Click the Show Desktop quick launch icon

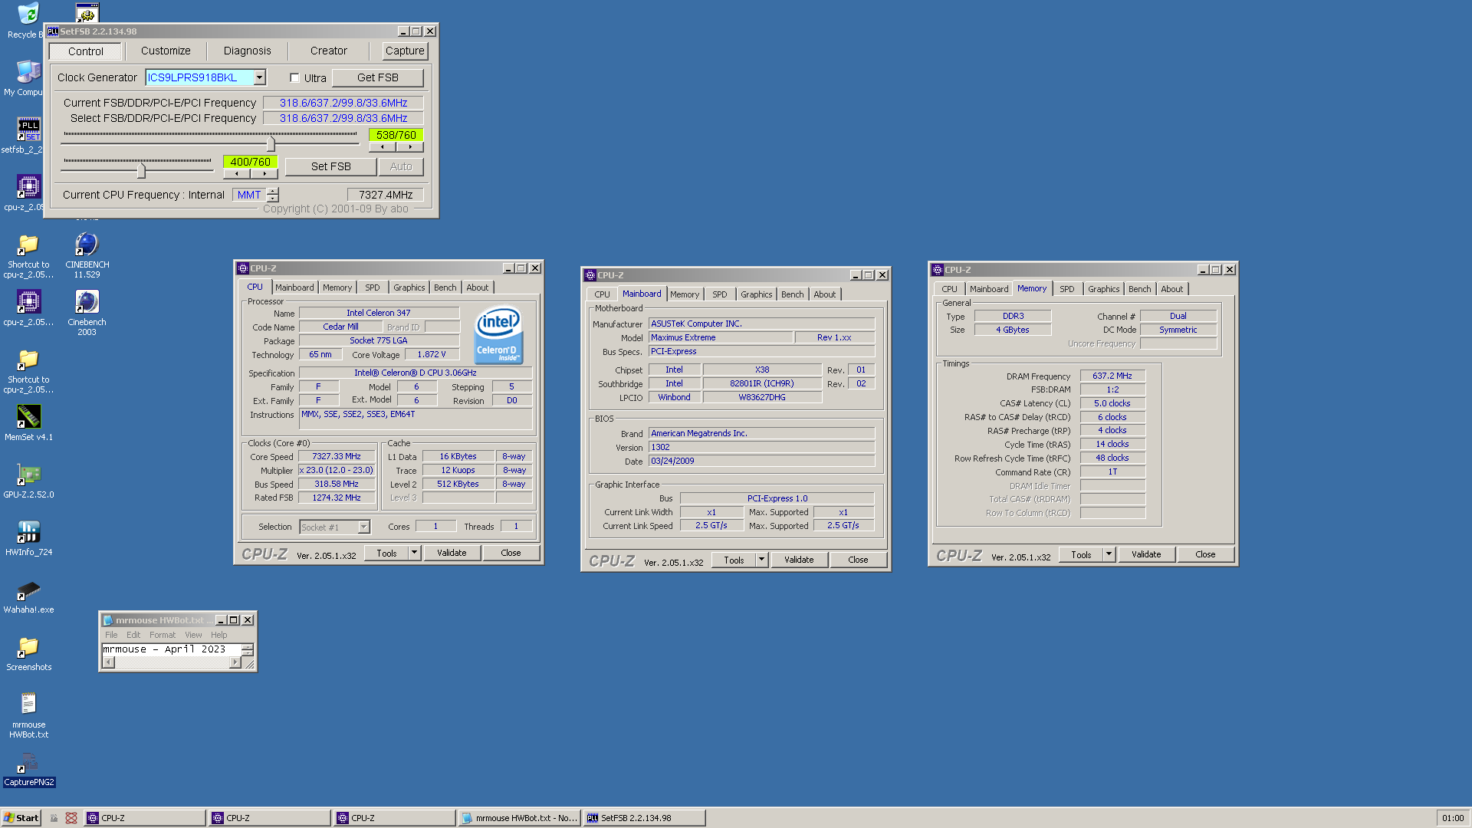(54, 818)
